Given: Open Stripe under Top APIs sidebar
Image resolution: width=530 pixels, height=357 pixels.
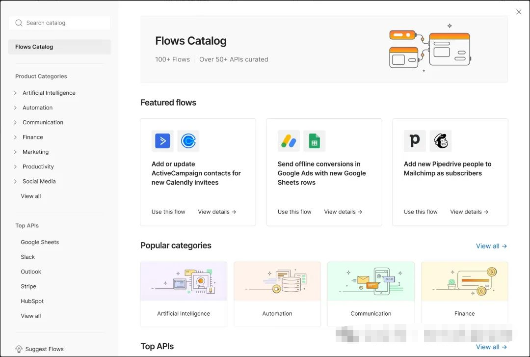Looking at the screenshot, I should (28, 286).
